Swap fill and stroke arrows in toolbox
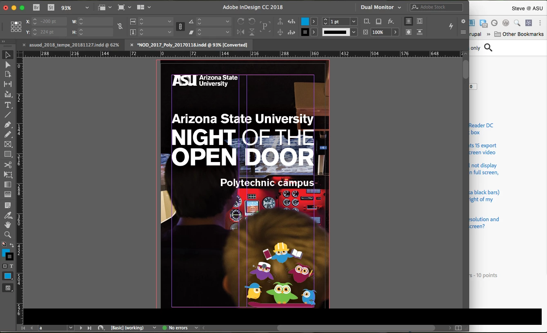This screenshot has width=547, height=333. tap(12, 245)
